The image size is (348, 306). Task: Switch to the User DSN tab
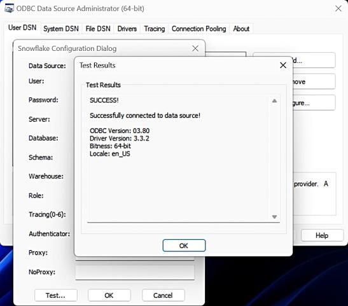(22, 28)
